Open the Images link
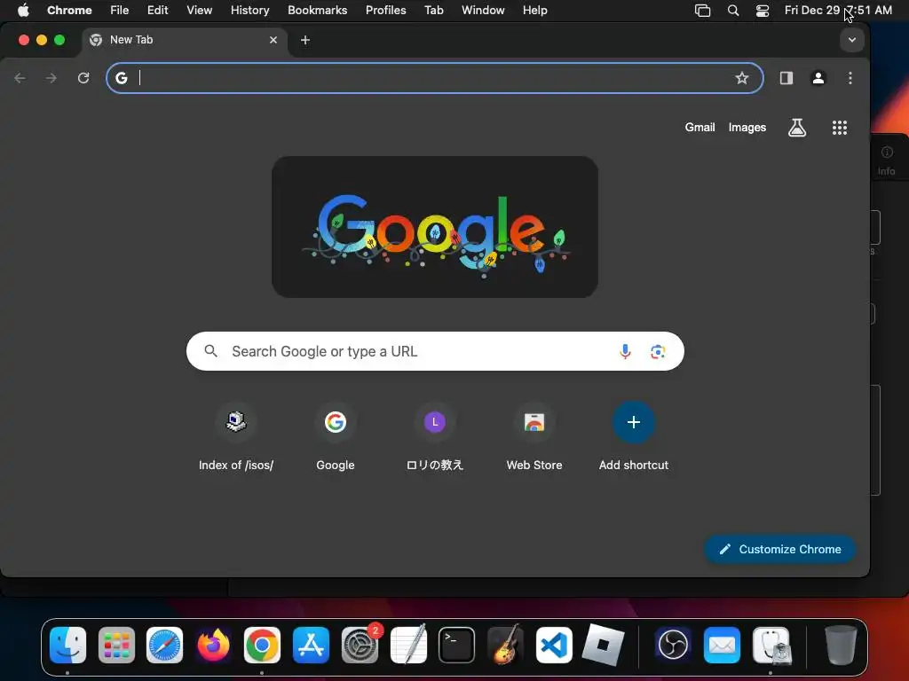 (x=747, y=128)
